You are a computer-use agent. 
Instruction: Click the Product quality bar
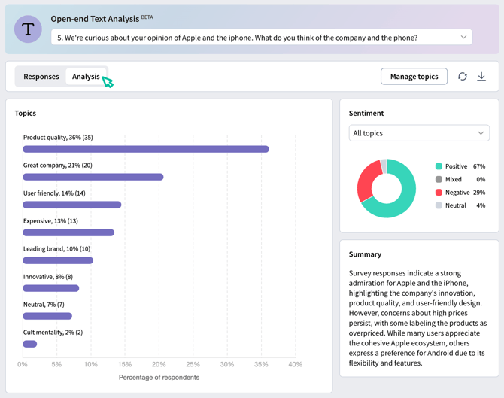tap(146, 149)
